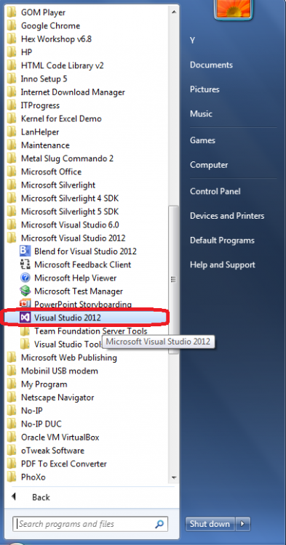Open Control Panel from right pane

tap(215, 191)
